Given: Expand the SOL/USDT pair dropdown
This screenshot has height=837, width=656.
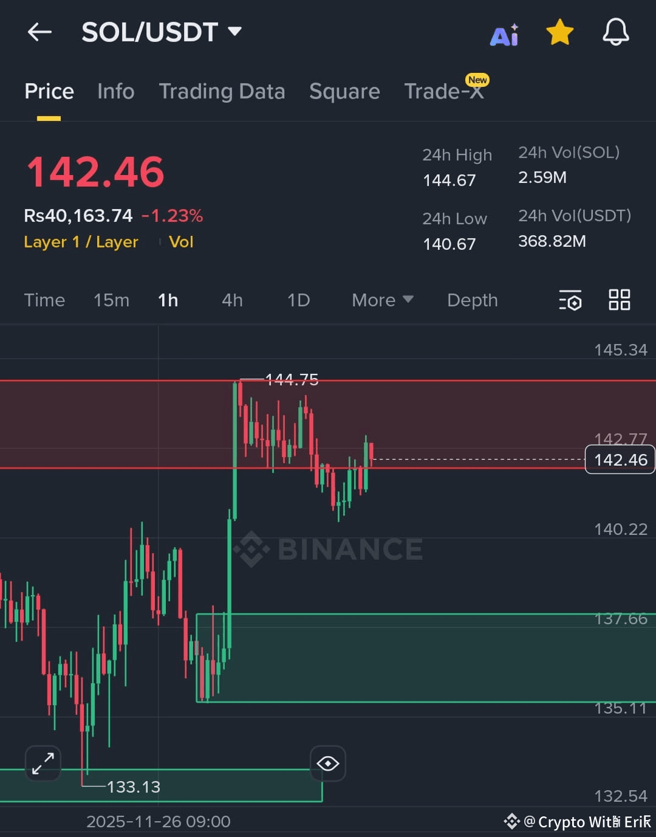Looking at the screenshot, I should pyautogui.click(x=234, y=31).
